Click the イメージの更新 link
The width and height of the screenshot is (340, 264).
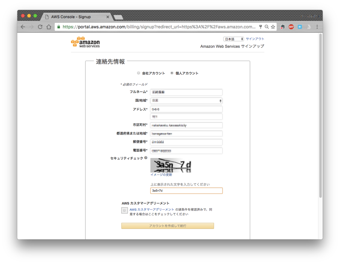[161, 175]
